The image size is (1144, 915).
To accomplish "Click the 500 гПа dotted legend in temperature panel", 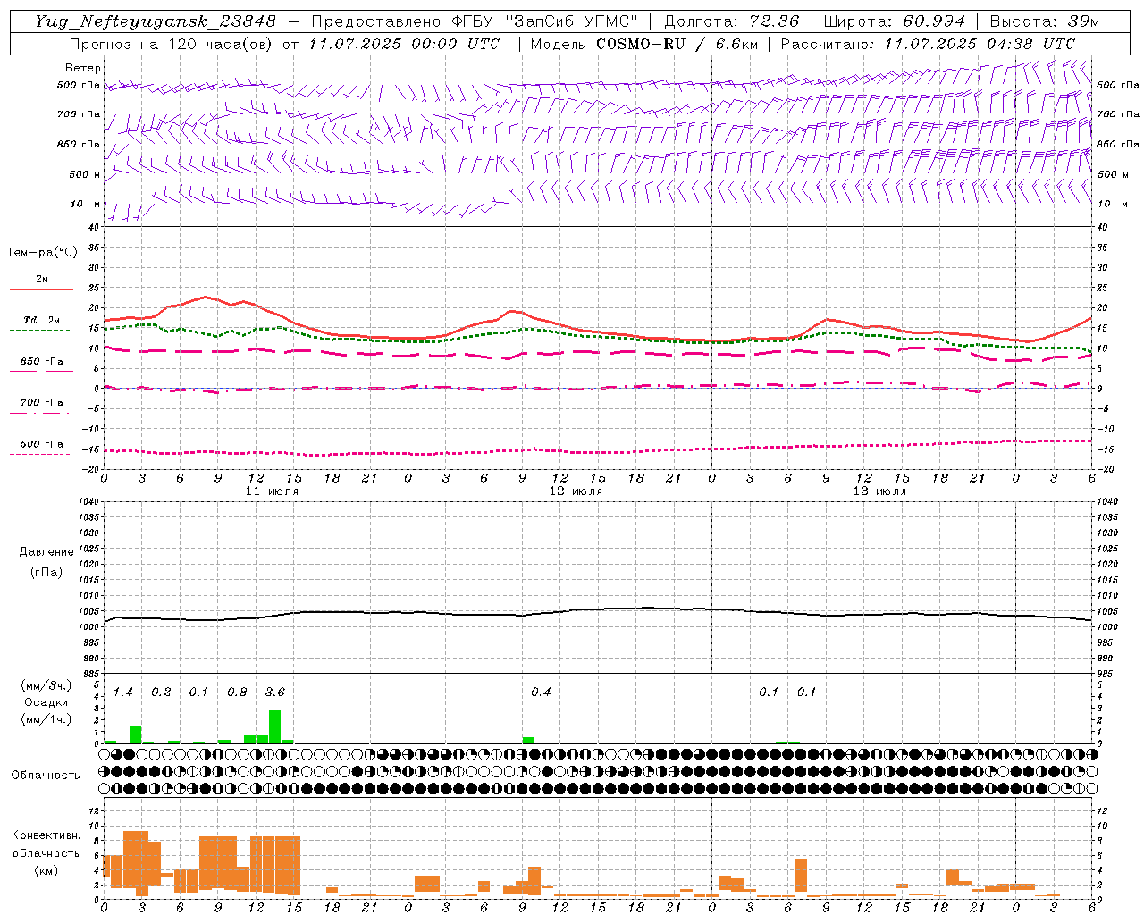I will pyautogui.click(x=41, y=444).
